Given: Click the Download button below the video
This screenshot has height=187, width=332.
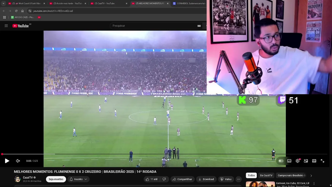Looking at the screenshot, I should pyautogui.click(x=206, y=179).
